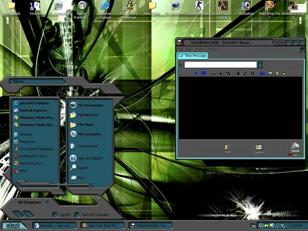Launch mIRC from Start menu
Screen dimensions: 308x231
coord(21,170)
